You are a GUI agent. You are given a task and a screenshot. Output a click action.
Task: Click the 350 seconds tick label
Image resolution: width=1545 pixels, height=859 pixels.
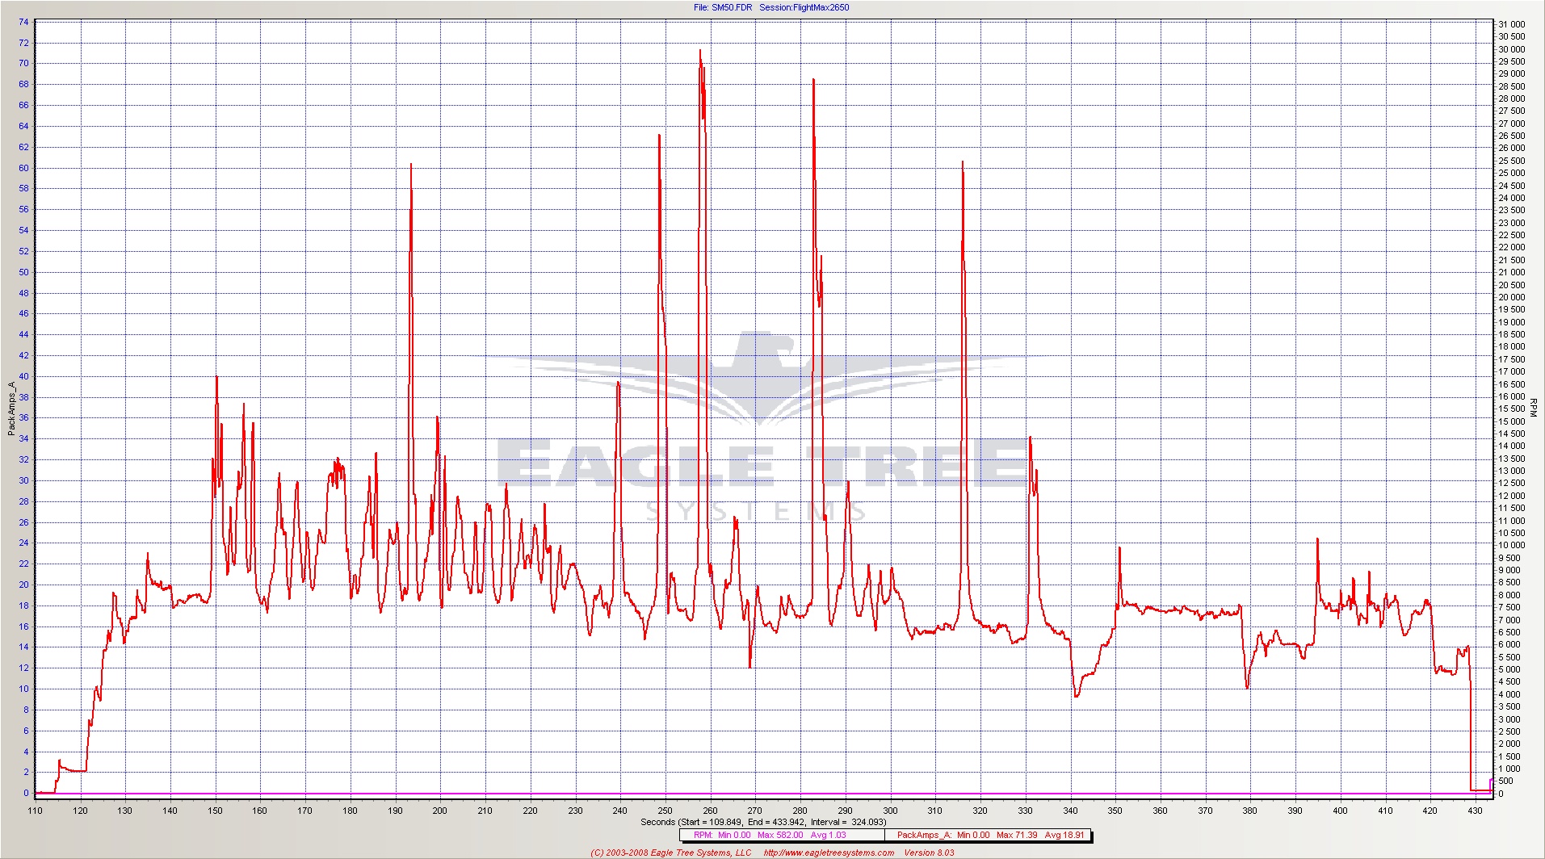coord(1115,811)
